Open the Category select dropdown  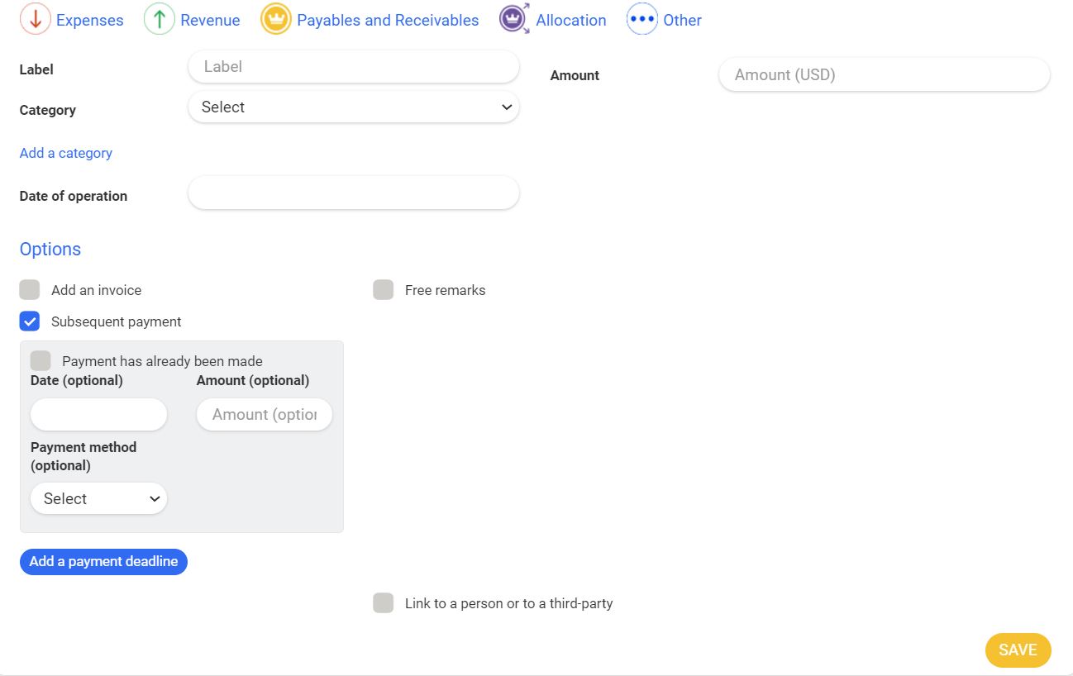(x=354, y=107)
